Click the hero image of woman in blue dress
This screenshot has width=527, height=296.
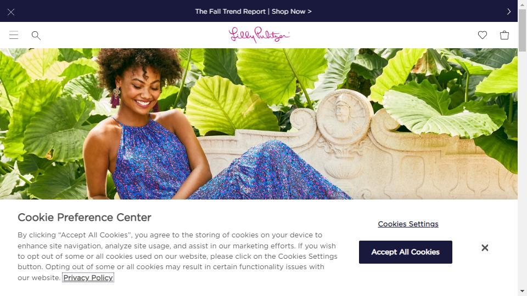pyautogui.click(x=259, y=124)
